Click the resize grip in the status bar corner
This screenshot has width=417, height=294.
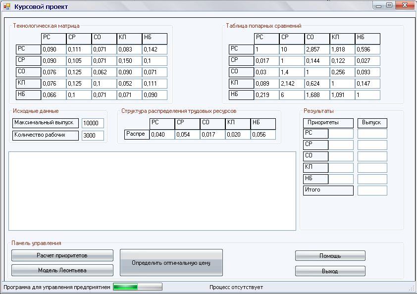412,288
